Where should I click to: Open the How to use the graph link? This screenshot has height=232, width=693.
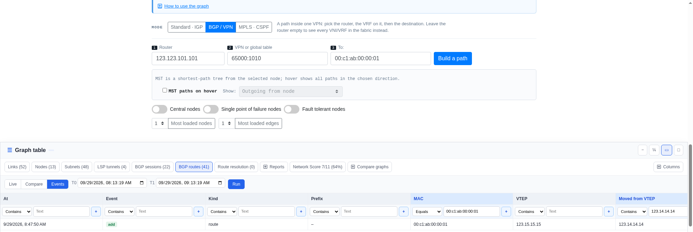[x=186, y=6]
